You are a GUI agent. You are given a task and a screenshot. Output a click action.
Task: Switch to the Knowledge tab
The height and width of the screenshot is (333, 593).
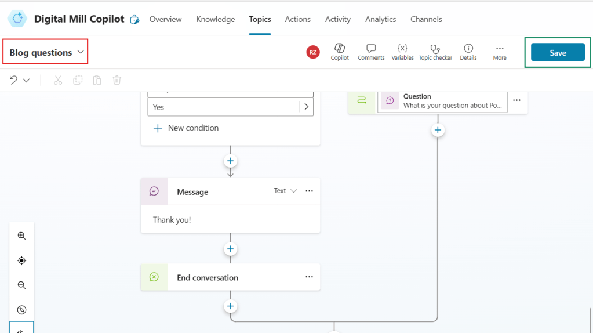(216, 19)
